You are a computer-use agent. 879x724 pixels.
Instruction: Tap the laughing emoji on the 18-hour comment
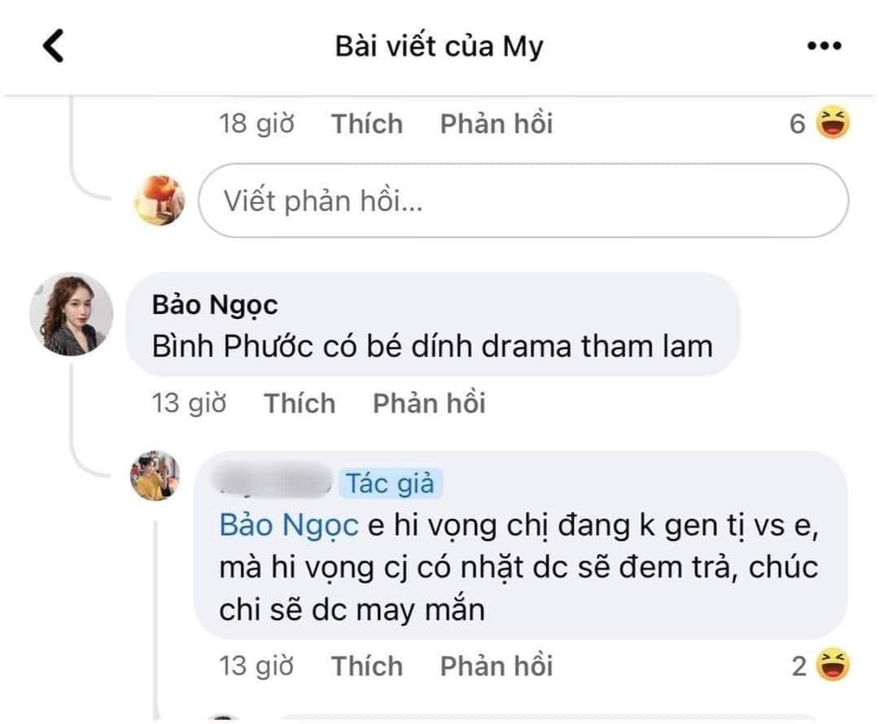(832, 124)
